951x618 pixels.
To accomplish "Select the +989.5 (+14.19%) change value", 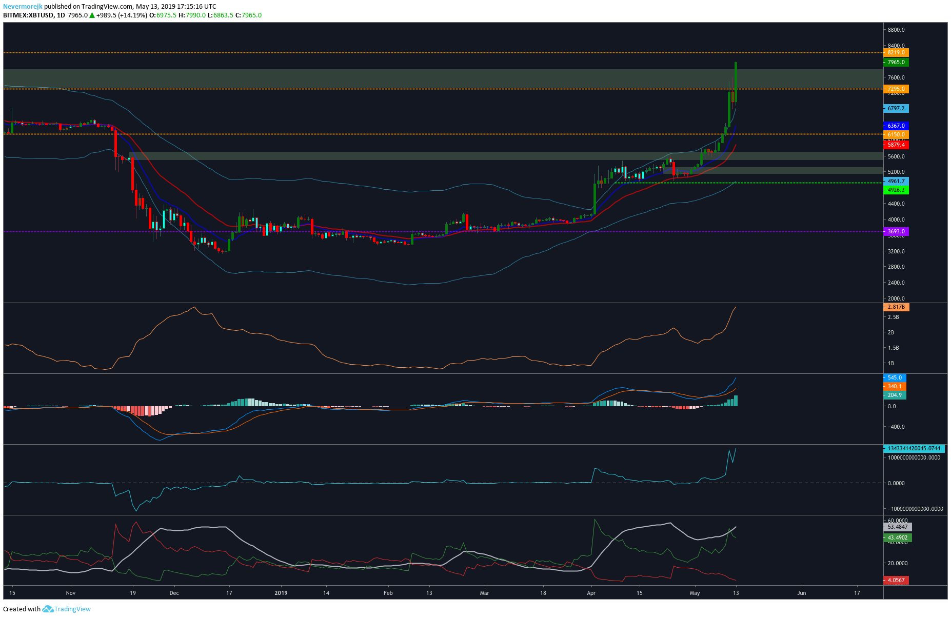I will pos(122,15).
